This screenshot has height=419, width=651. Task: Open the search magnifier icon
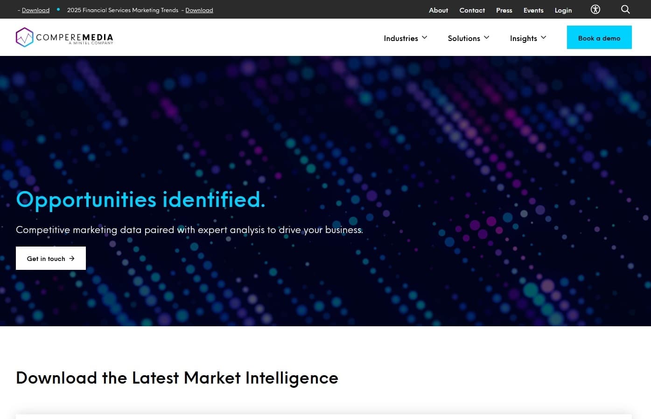point(625,9)
